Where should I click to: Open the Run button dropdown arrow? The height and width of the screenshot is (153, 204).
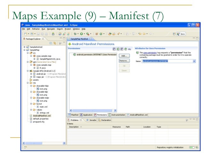pos(84,34)
